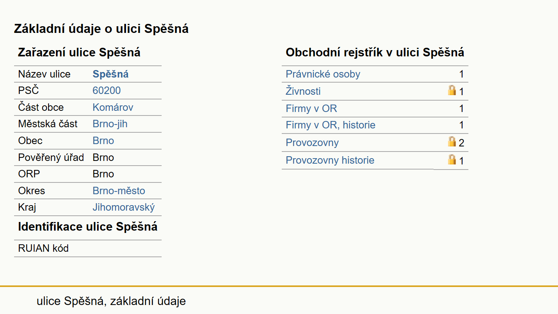Screen dimensions: 558x314
Task: Open the Živnosti listing
Action: click(303, 91)
